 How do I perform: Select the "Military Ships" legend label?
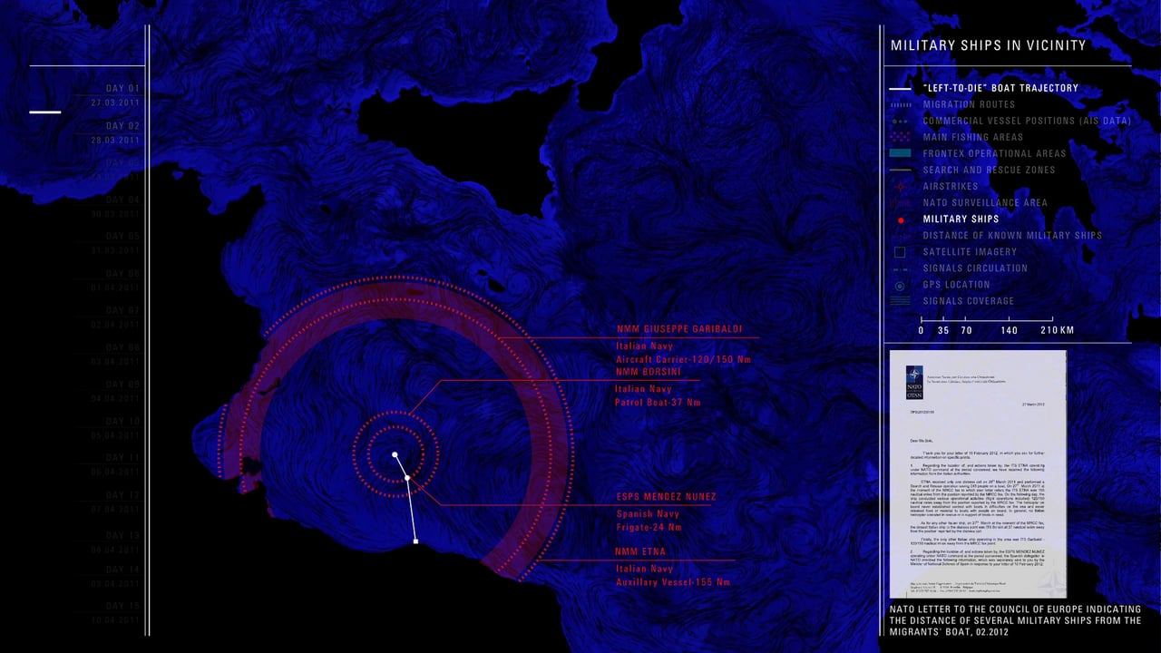point(961,219)
